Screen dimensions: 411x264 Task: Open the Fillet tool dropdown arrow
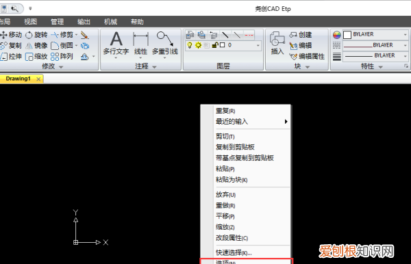tap(76, 46)
